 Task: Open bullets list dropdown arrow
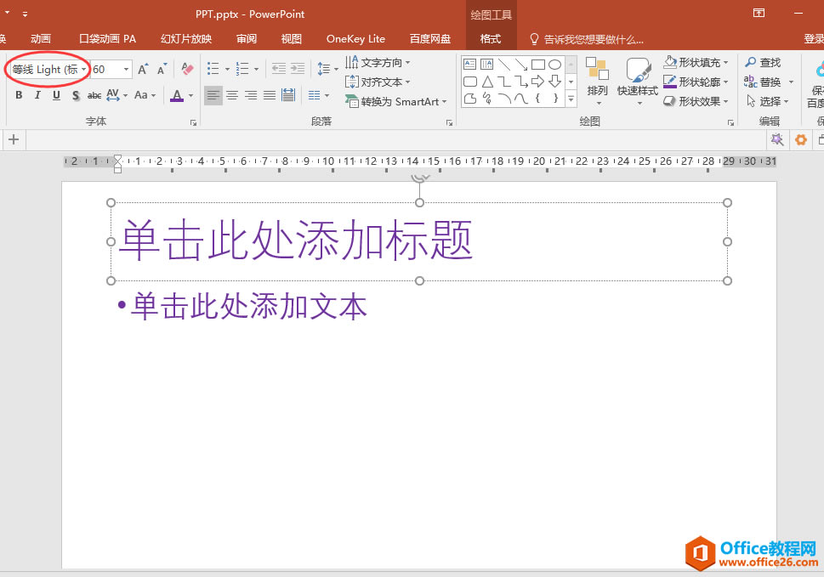227,69
